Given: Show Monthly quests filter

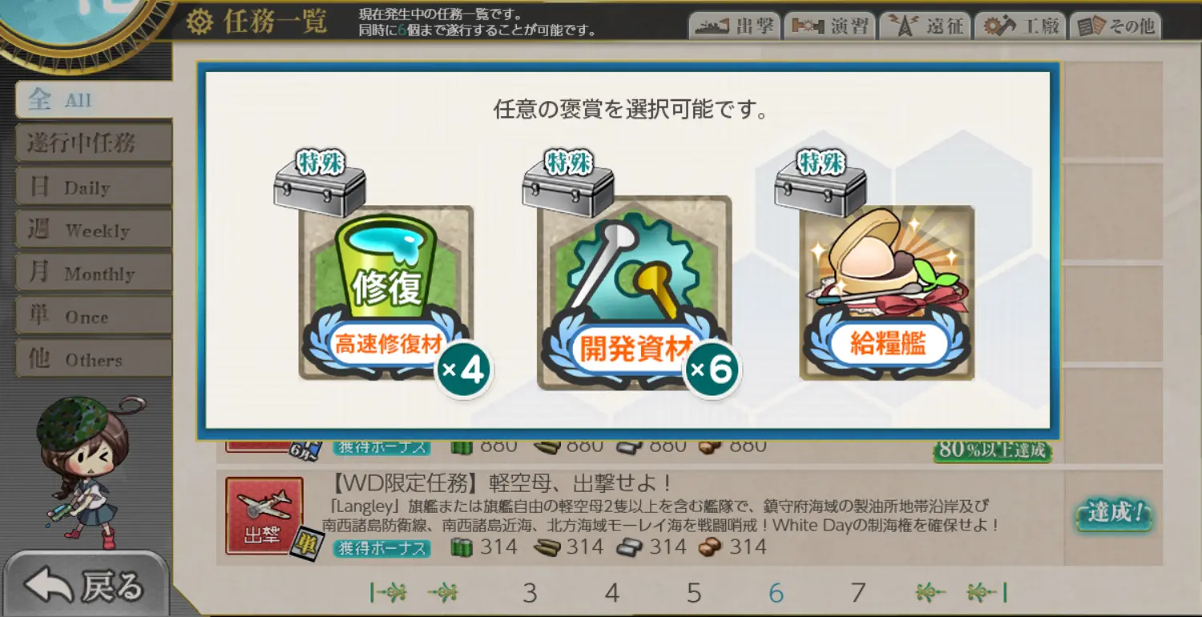Looking at the screenshot, I should click(x=94, y=273).
